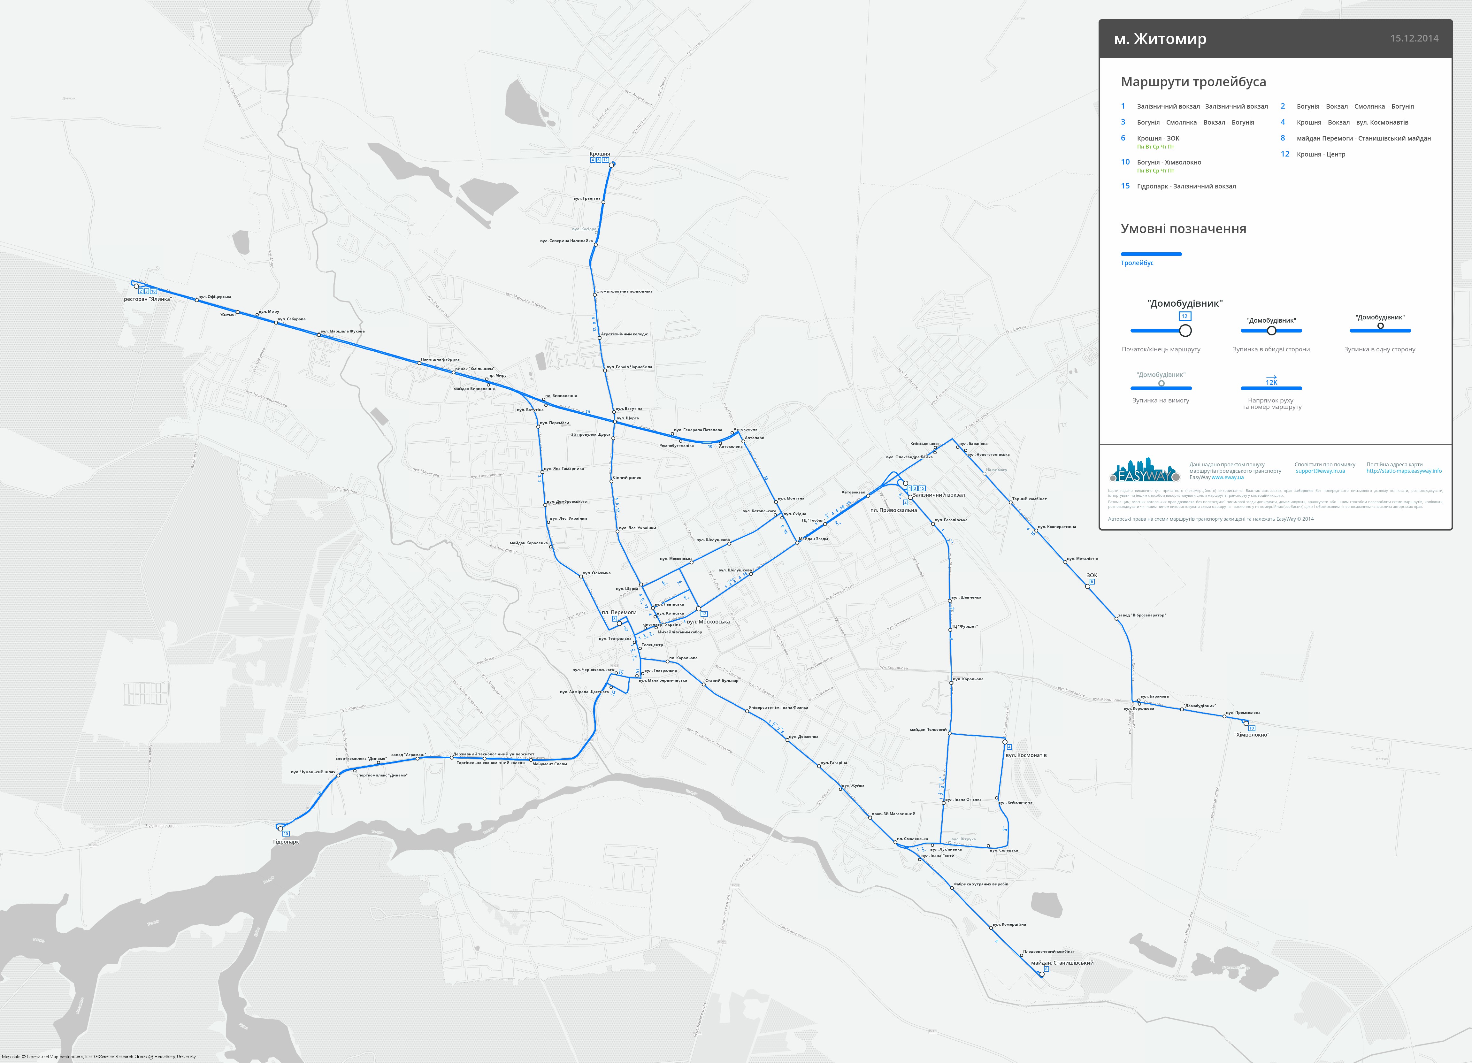Image resolution: width=1472 pixels, height=1063 pixels.
Task: Click the ресторан "Ялинка" stop label
Action: tap(148, 299)
